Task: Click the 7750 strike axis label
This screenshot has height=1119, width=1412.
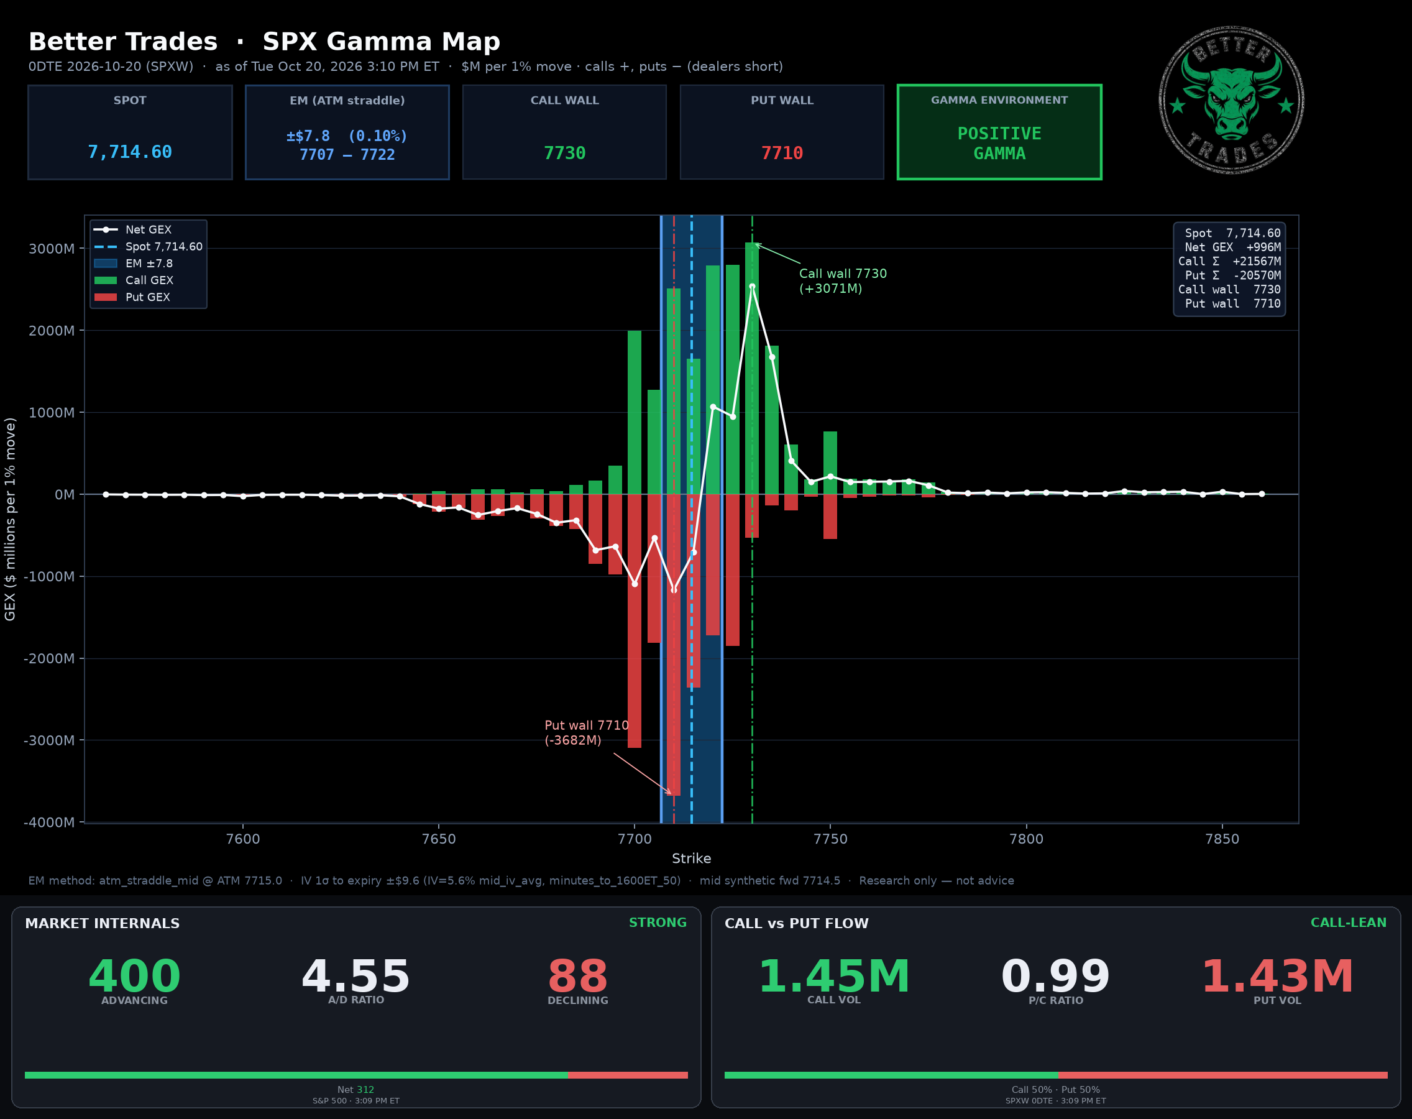Action: click(x=830, y=839)
